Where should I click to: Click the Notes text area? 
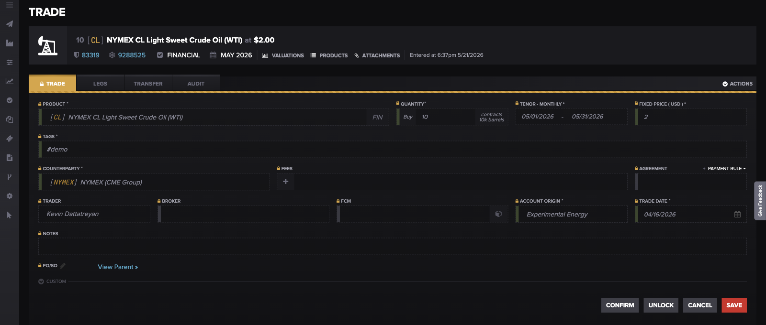click(392, 247)
